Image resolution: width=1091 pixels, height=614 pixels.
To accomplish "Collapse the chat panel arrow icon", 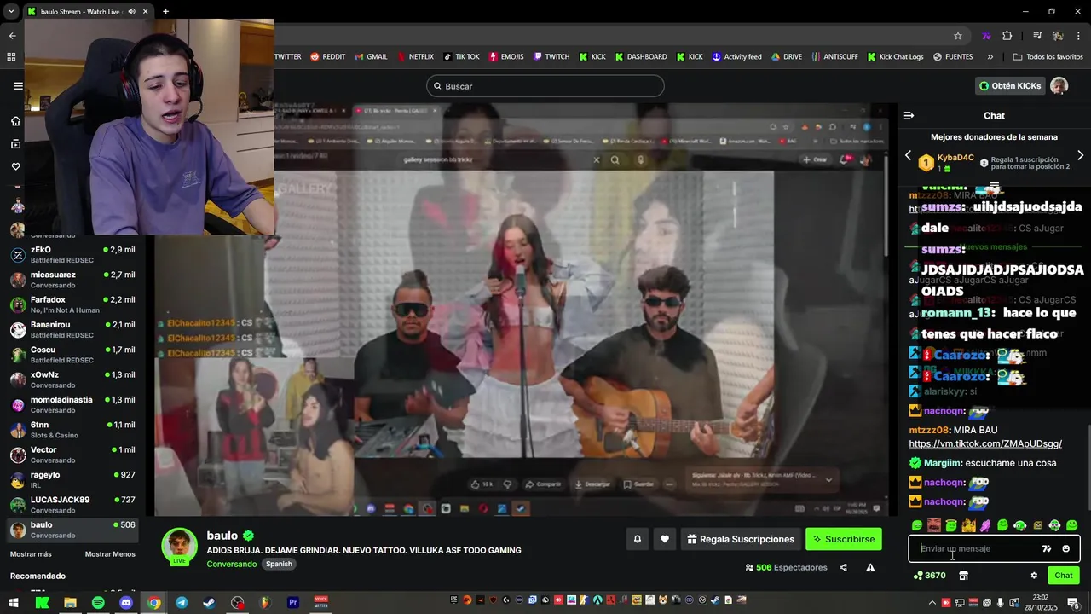I will (909, 115).
